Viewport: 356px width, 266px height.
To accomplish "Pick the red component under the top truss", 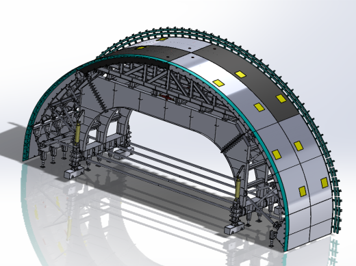I will (166, 97).
